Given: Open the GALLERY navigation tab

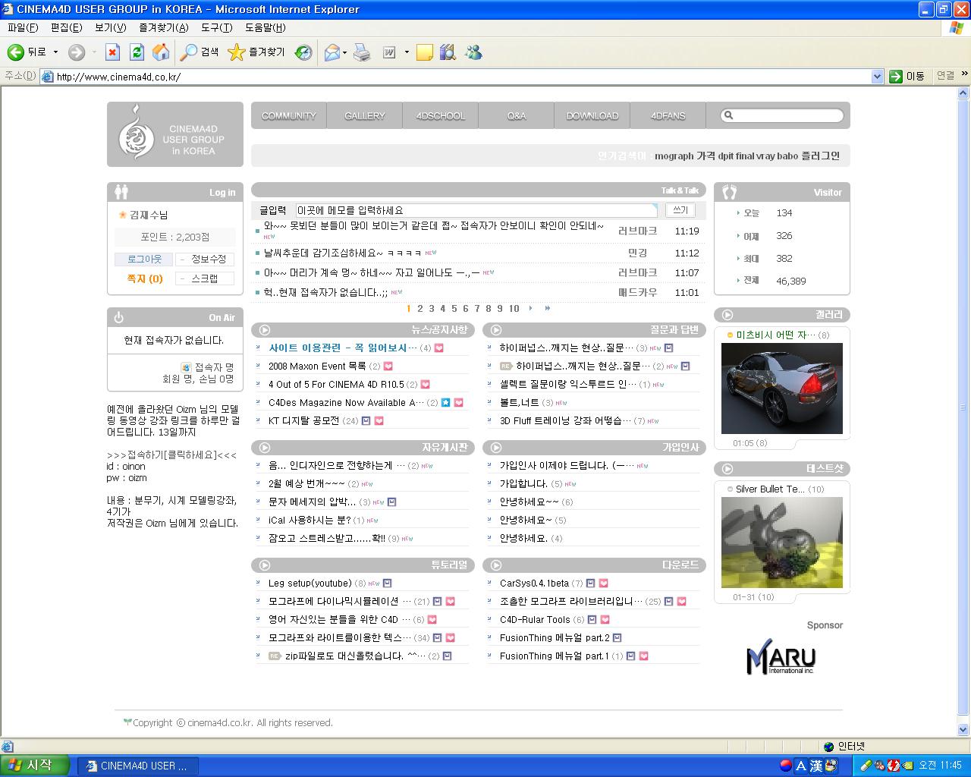Looking at the screenshot, I should [x=364, y=115].
